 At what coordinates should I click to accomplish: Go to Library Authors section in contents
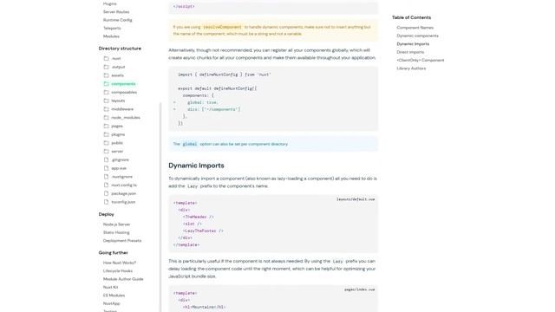[x=411, y=68]
